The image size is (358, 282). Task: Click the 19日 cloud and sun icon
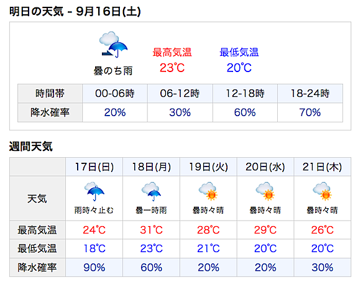point(208,191)
